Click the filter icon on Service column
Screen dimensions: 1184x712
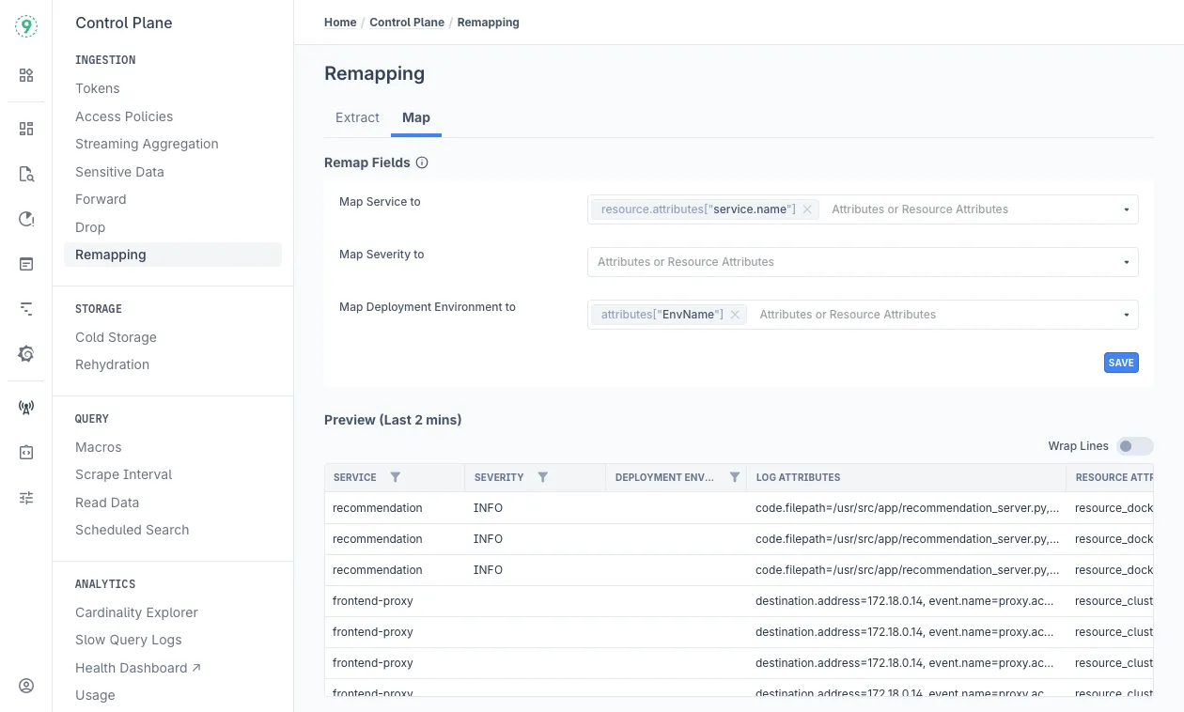pyautogui.click(x=396, y=477)
